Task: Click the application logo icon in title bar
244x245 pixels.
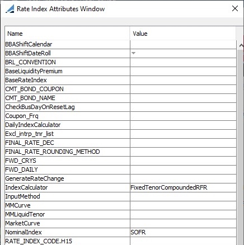Action: tap(10, 9)
